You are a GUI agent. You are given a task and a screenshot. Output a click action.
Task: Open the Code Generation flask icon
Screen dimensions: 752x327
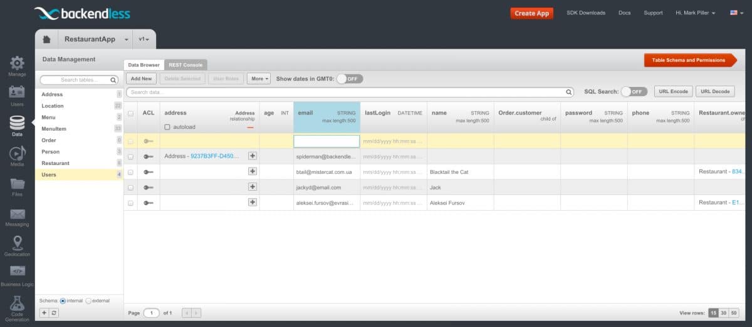tap(17, 304)
